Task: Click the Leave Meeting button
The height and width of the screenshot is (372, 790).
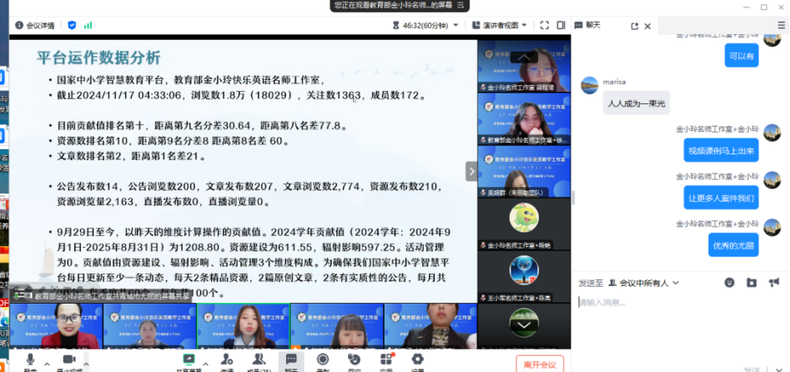Action: 540,364
